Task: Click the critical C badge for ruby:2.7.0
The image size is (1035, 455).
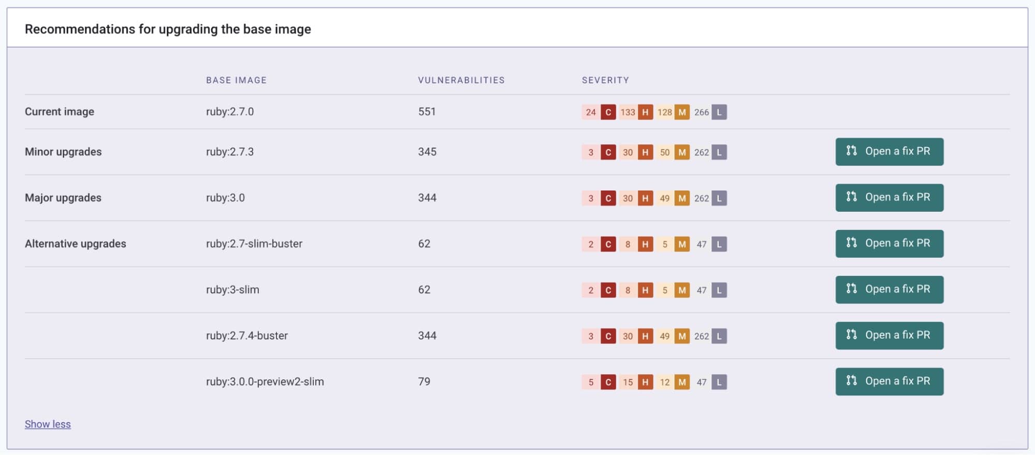Action: 608,112
